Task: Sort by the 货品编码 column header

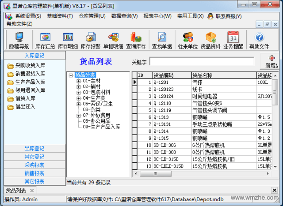Action: click(x=172, y=75)
